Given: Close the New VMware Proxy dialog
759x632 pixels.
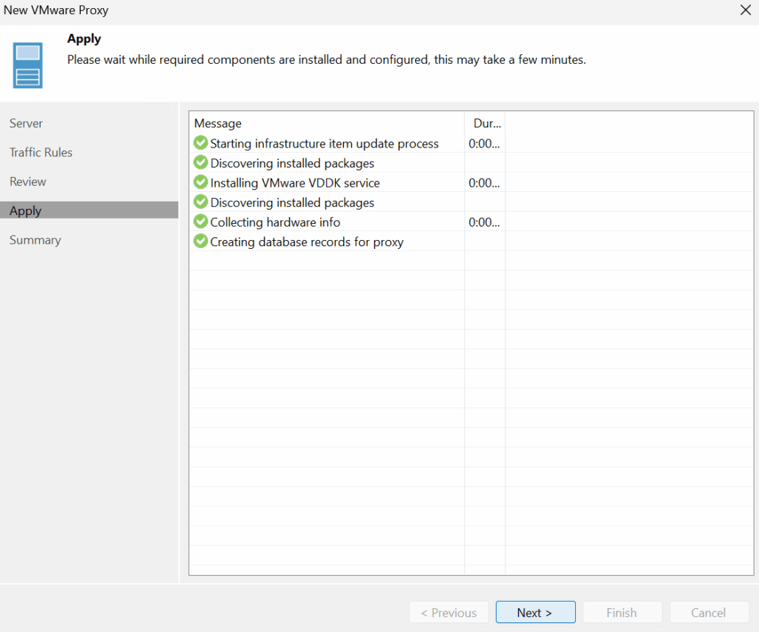Looking at the screenshot, I should tap(746, 10).
